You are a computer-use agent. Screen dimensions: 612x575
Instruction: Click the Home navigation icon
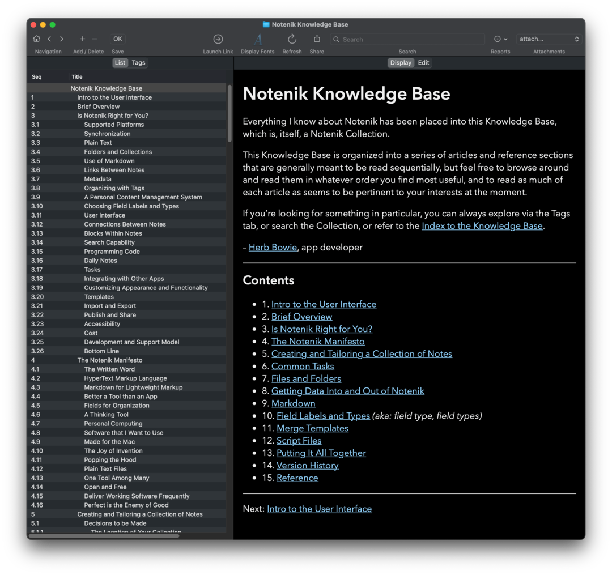tap(36, 39)
